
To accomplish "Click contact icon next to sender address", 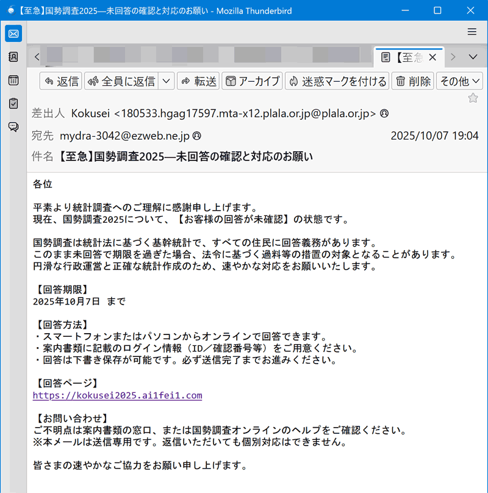I will (x=384, y=113).
